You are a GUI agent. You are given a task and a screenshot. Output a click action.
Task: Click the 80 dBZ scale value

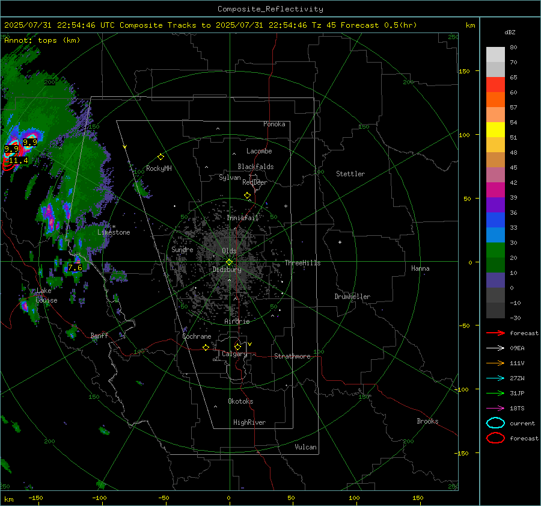(513, 48)
